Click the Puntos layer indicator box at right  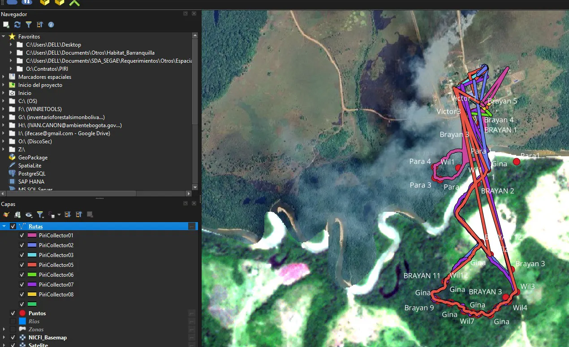click(x=192, y=313)
